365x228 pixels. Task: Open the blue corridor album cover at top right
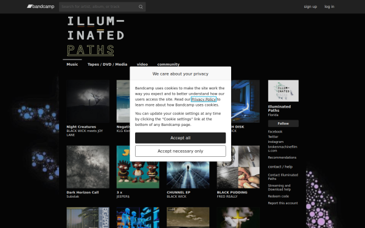tap(246, 102)
